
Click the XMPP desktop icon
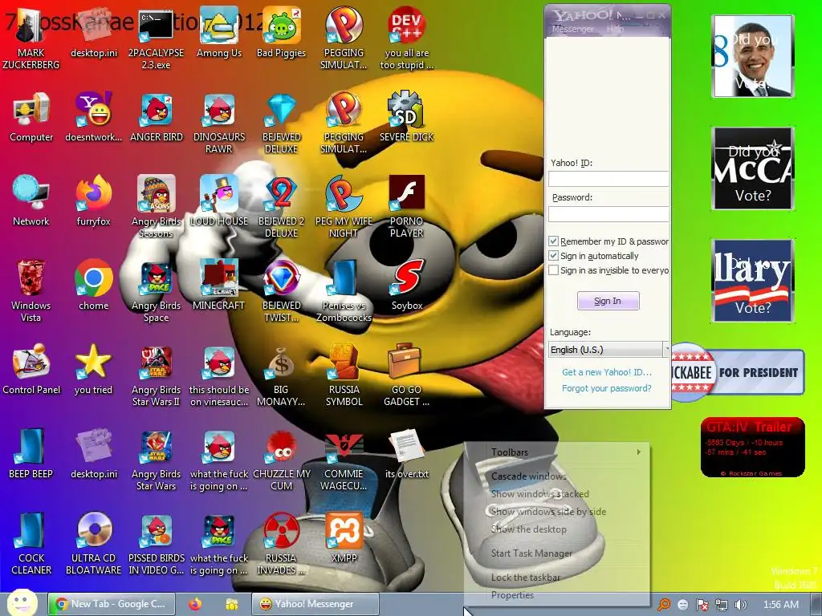click(344, 538)
